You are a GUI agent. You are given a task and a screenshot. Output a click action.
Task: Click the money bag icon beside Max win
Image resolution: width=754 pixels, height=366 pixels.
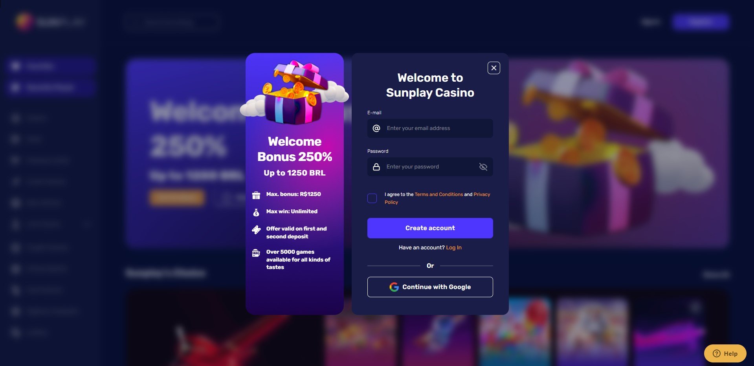coord(256,212)
